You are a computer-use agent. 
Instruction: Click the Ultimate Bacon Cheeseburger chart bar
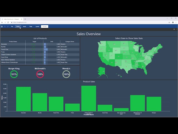pyautogui.click(x=138, y=103)
